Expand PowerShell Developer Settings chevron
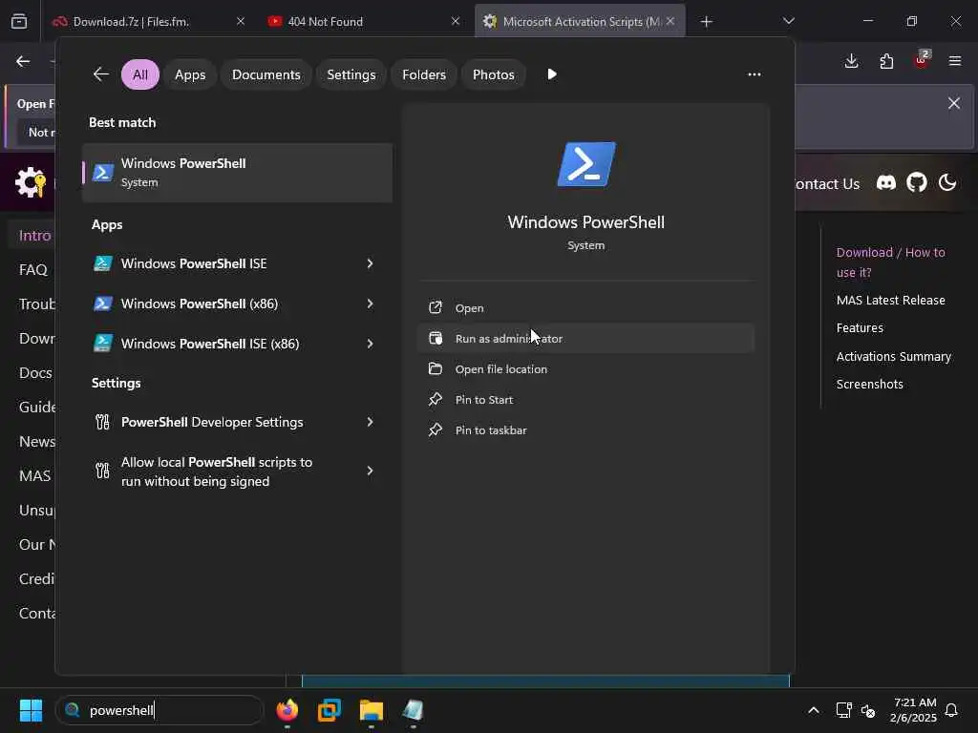This screenshot has height=733, width=978. coord(370,422)
